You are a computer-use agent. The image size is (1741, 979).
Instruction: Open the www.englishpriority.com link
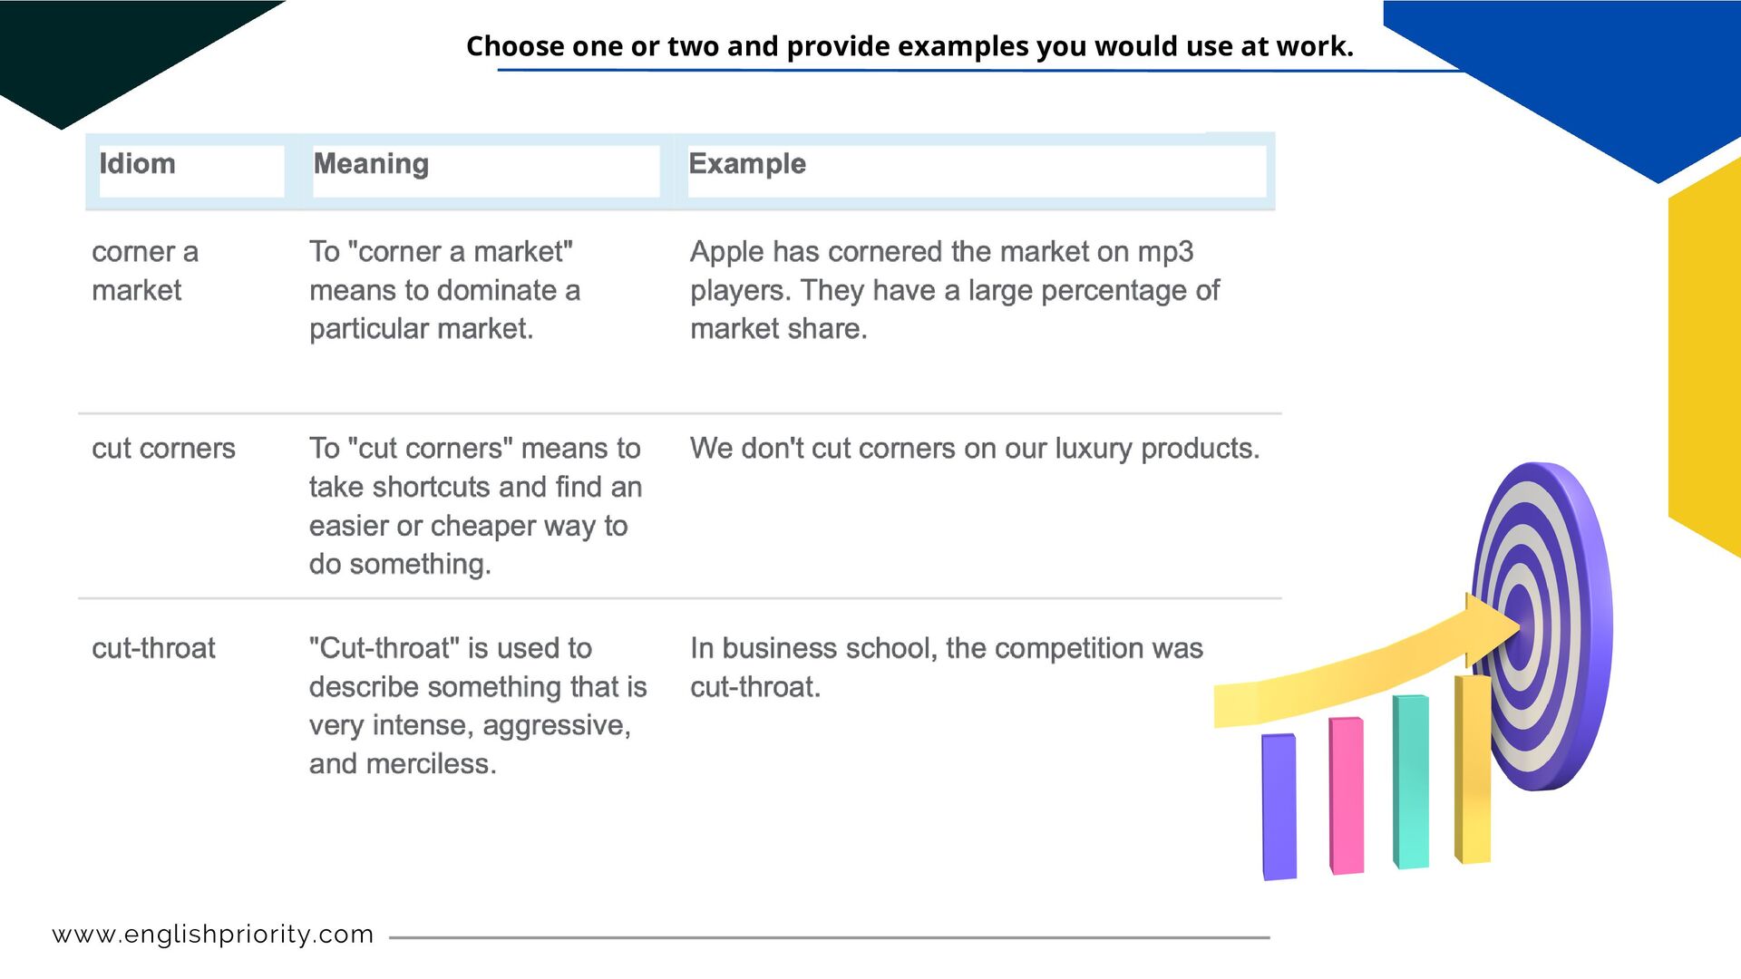click(213, 934)
